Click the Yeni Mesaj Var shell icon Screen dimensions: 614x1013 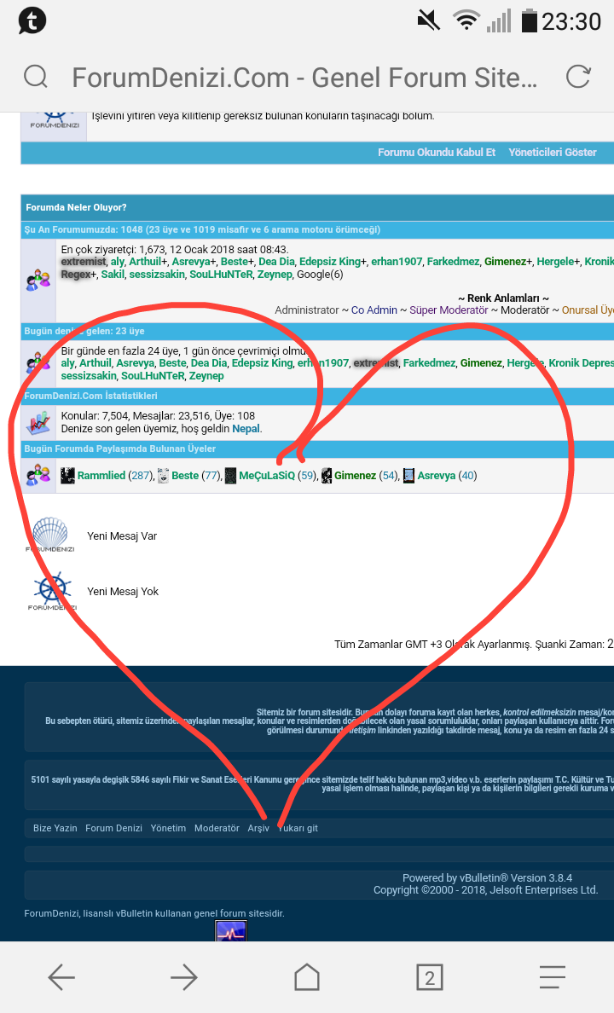(50, 535)
